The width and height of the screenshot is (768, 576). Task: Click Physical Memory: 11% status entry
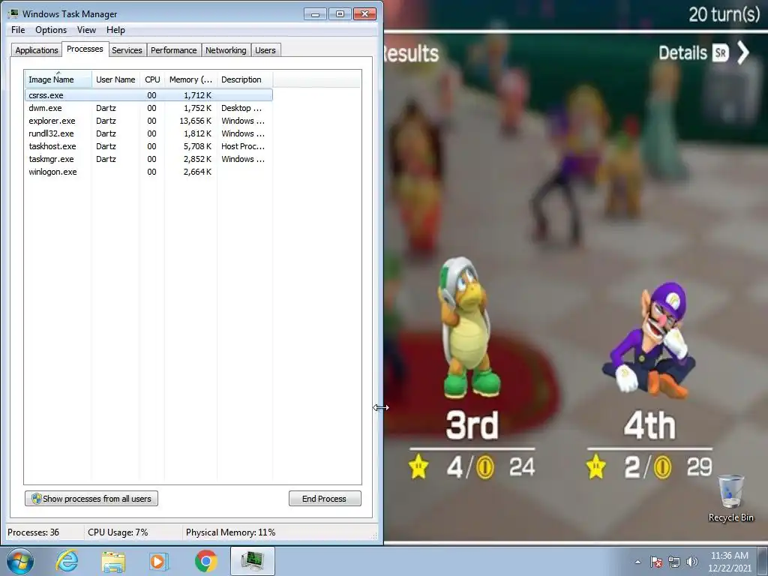(x=231, y=532)
